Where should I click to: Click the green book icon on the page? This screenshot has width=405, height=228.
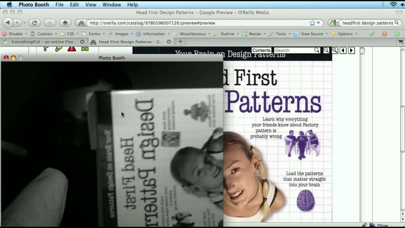pos(85,49)
